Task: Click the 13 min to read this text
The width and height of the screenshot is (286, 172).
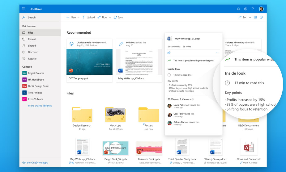Action: click(x=182, y=75)
